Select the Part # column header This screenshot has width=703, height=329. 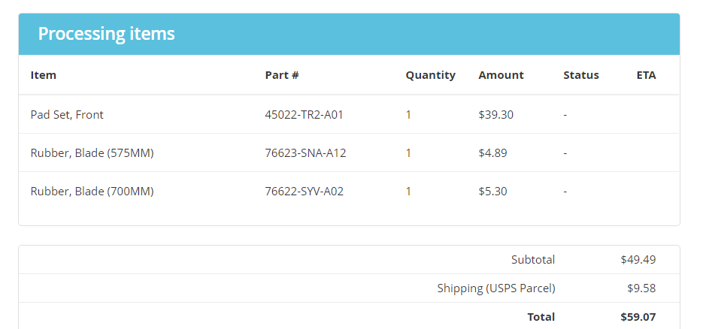tap(281, 75)
